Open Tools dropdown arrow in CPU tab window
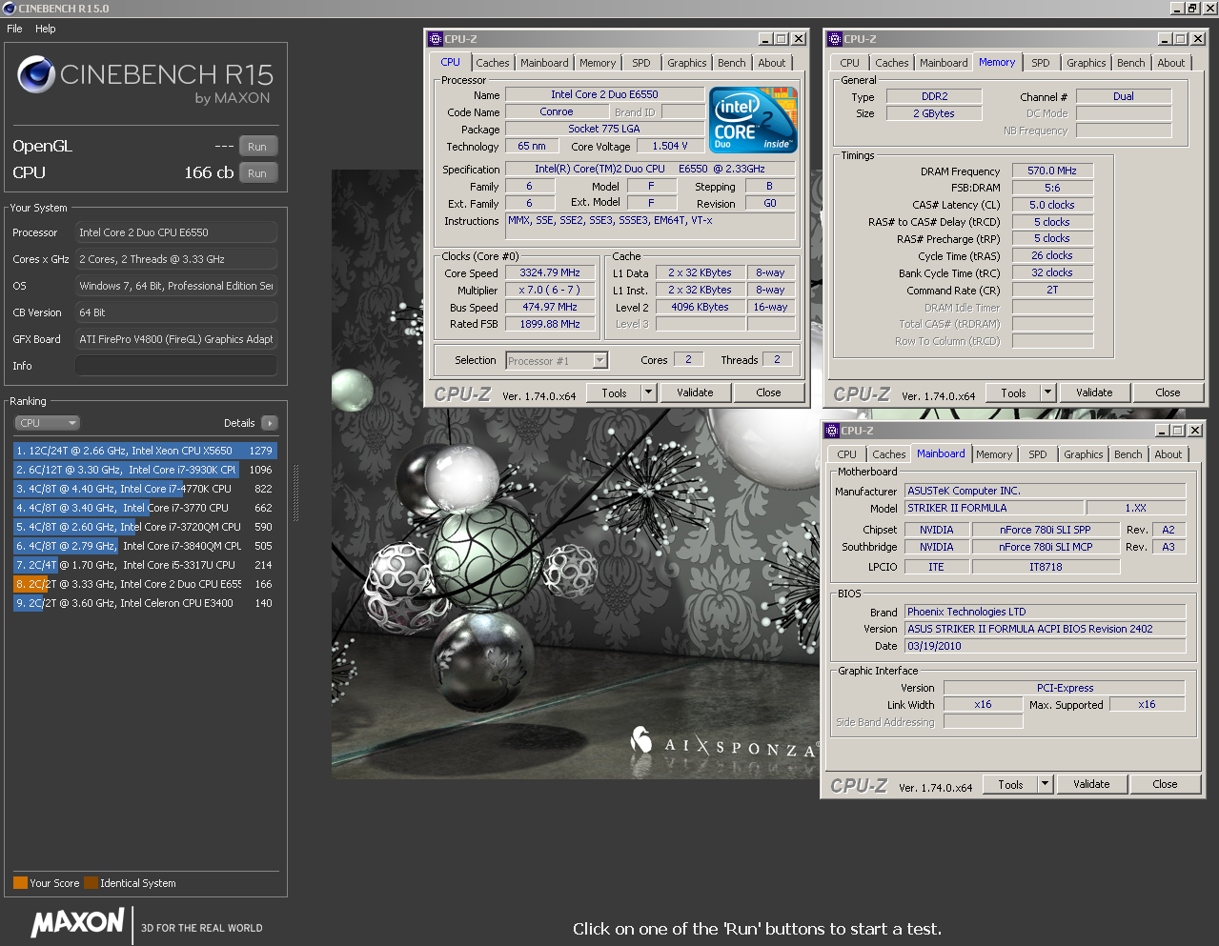This screenshot has width=1219, height=946. pos(648,392)
